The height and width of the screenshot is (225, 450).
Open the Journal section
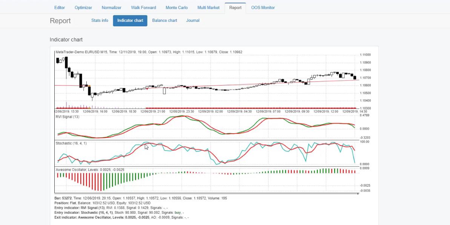193,20
